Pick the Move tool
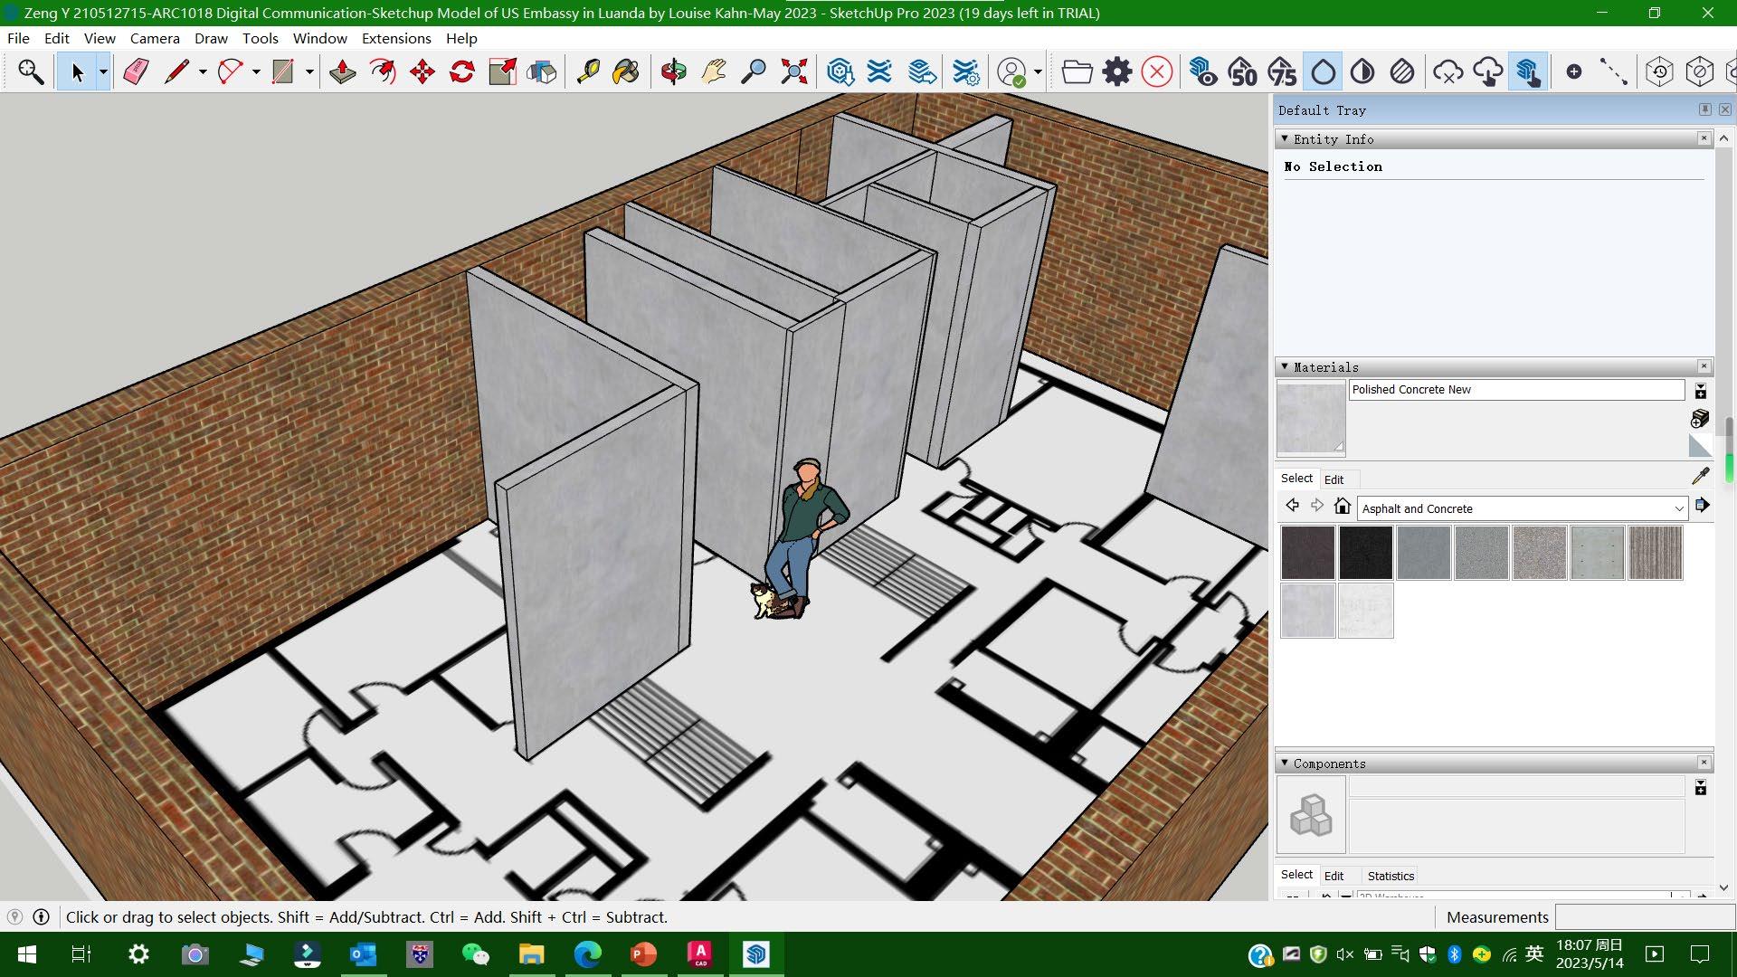 tap(422, 71)
